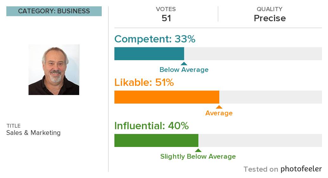Click the Tested on text
The image size is (328, 178).
tap(260, 169)
